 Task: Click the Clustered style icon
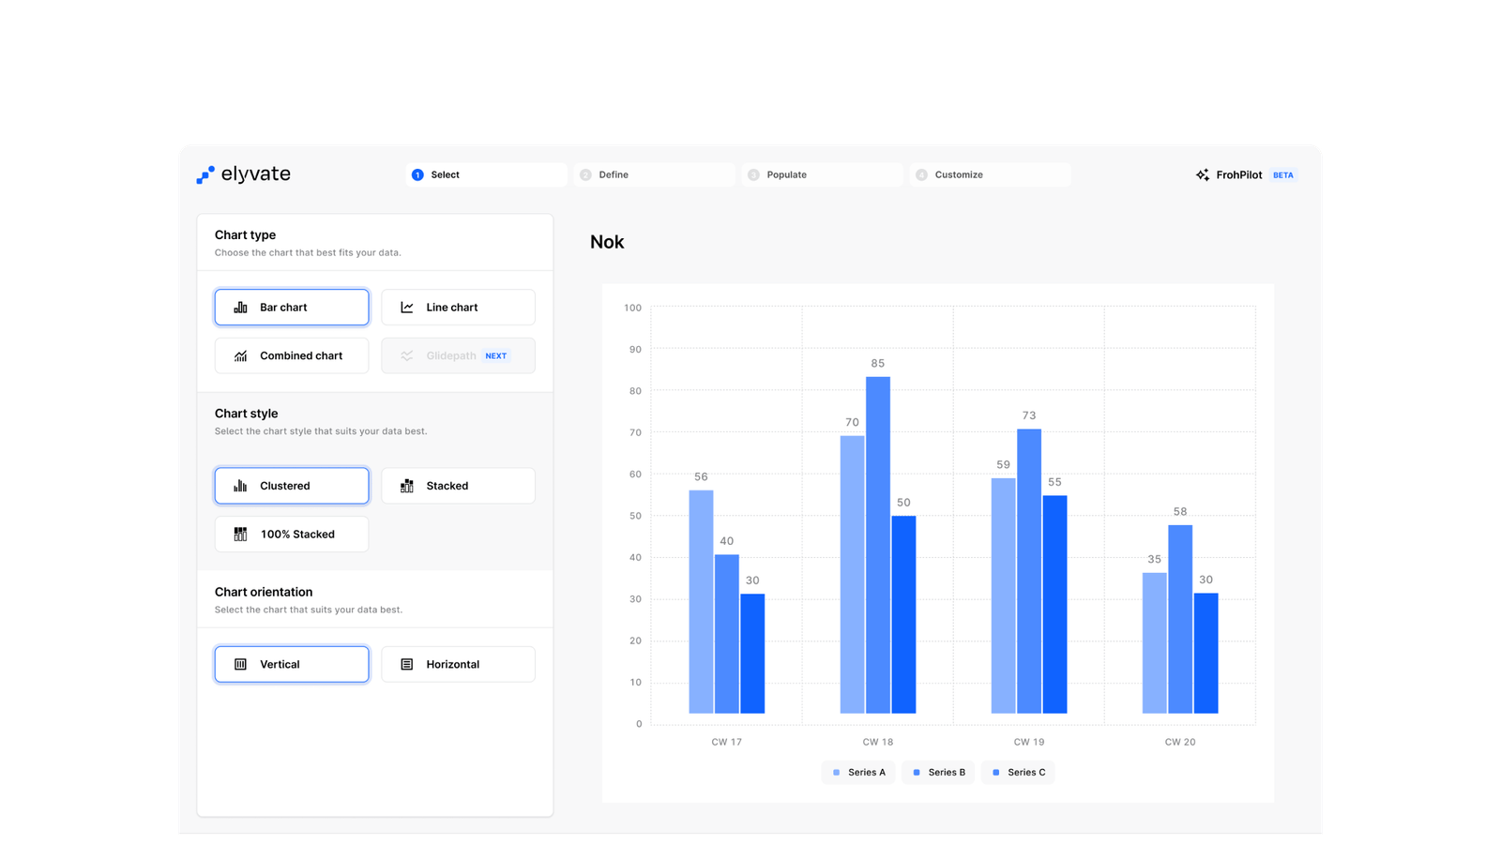point(240,485)
